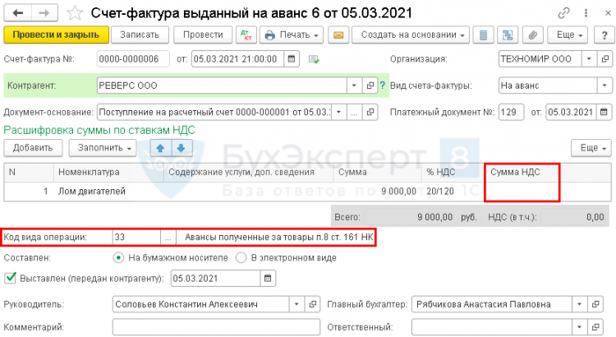Open table section Еще menu

pyautogui.click(x=591, y=148)
